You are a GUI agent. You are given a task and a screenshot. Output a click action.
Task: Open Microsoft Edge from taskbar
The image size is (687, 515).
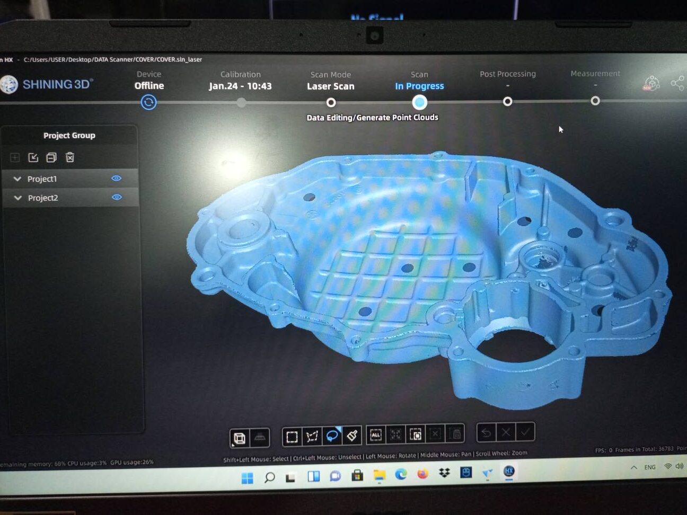pos(401,474)
